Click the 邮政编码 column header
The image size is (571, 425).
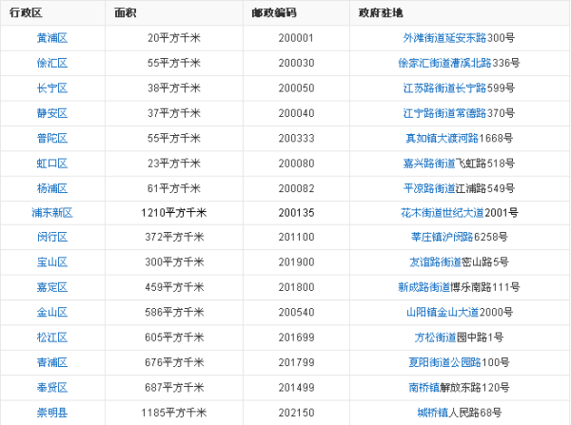click(x=274, y=13)
